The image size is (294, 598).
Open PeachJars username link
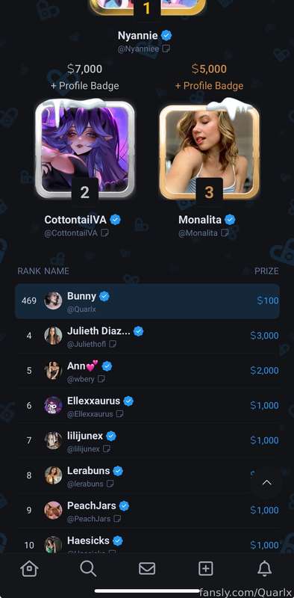click(89, 519)
